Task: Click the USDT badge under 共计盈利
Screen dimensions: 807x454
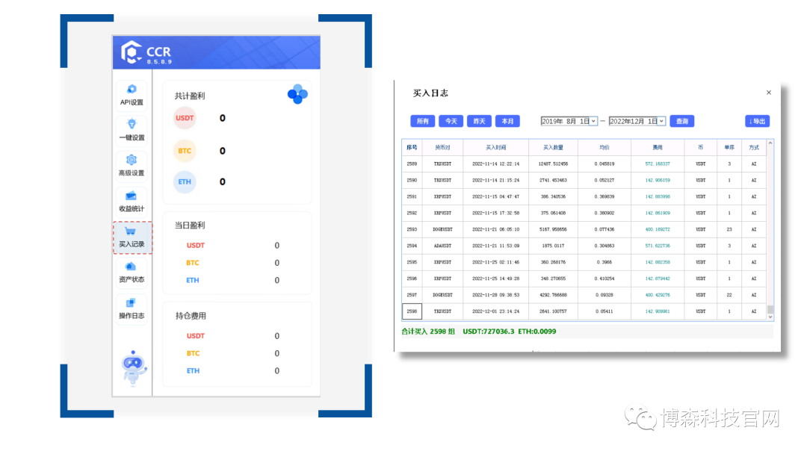Action: coord(185,118)
